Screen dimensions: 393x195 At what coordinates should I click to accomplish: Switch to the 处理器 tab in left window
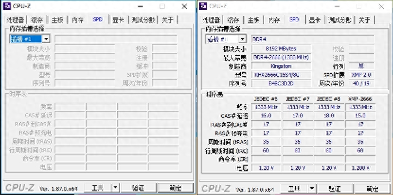(15, 20)
